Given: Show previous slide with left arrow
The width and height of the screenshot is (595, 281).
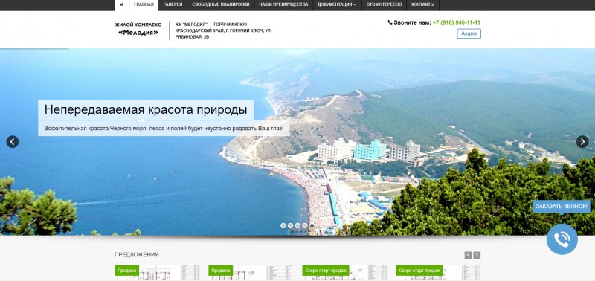Looking at the screenshot, I should pyautogui.click(x=13, y=142).
